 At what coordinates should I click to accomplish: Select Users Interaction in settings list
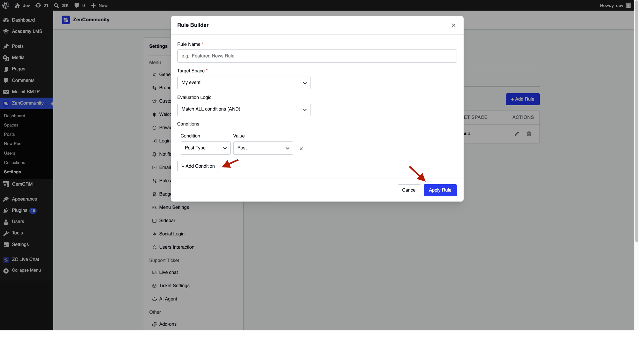click(177, 247)
